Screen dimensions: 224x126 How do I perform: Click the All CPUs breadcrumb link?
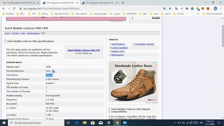click(15, 33)
